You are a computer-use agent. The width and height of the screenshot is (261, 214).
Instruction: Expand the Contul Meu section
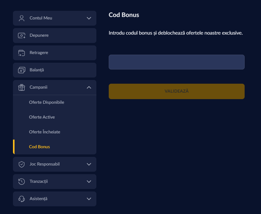coord(89,18)
